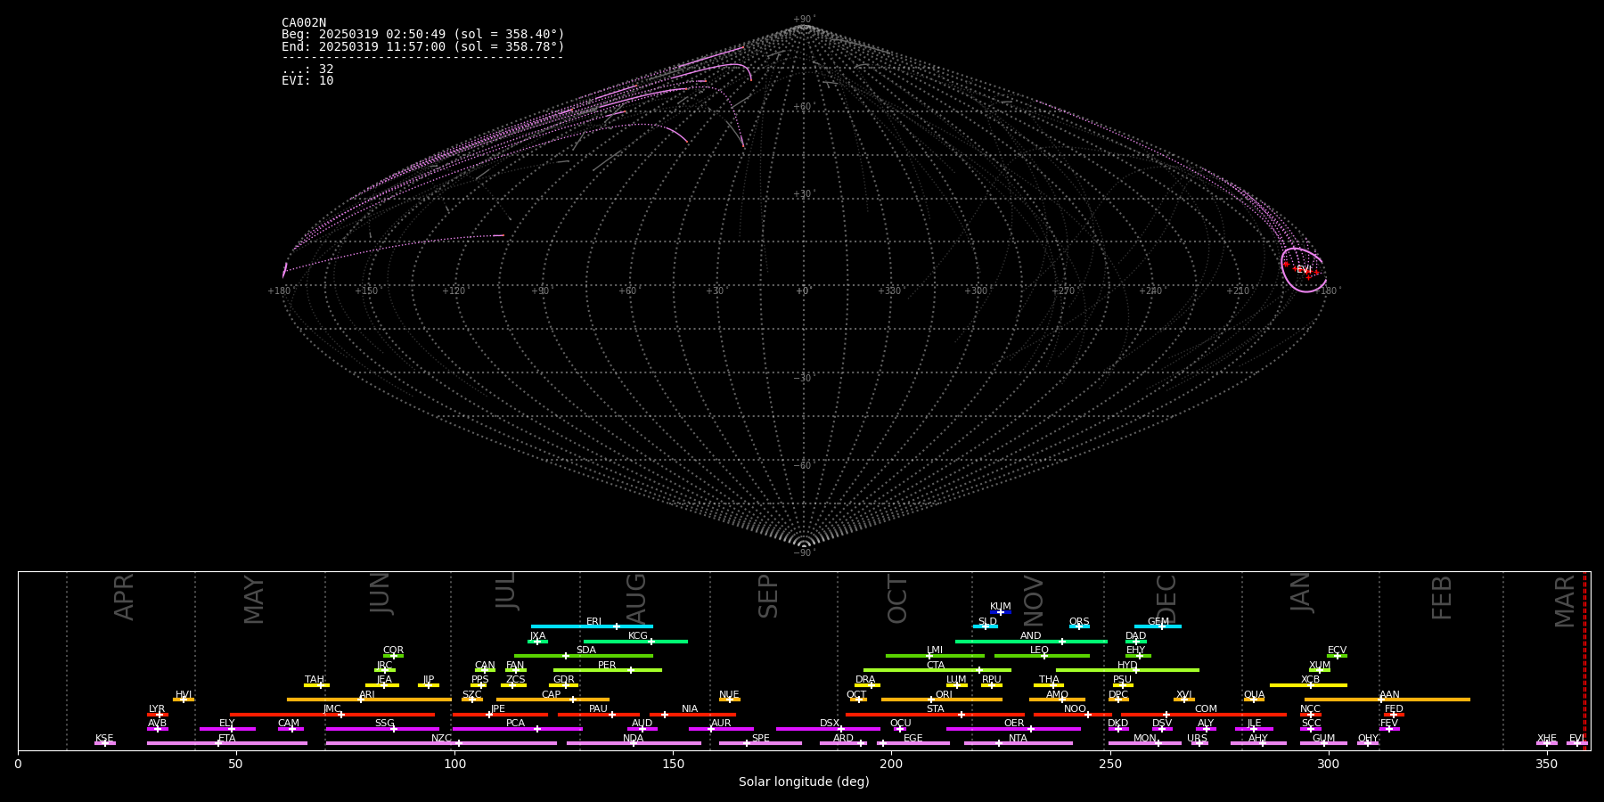Click the LEO shower bar
Screen dimensions: 1604x802
[x=1042, y=656]
